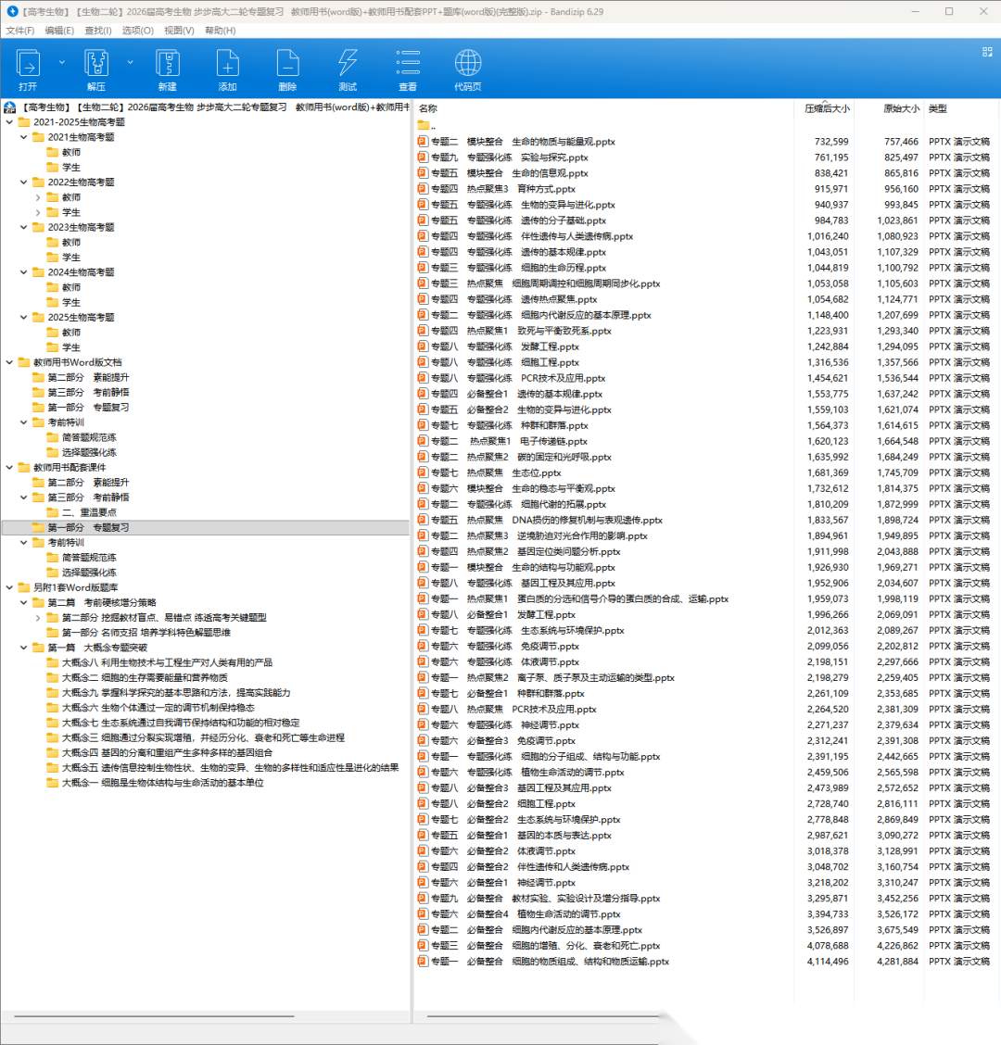Viewport: 1001px width, 1045px height.
Task: Open the dropdown arrow next to 解压
Action: pyautogui.click(x=130, y=62)
